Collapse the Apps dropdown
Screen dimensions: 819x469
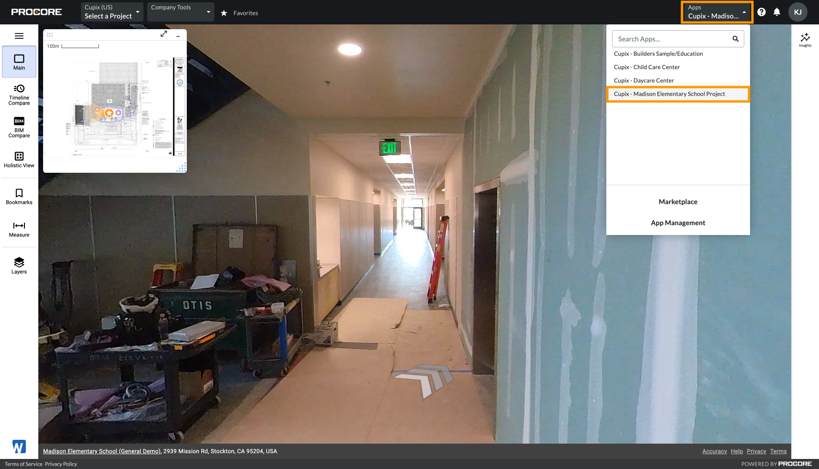(x=717, y=12)
